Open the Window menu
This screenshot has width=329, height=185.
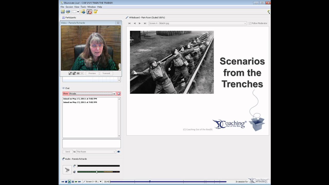(92, 7)
